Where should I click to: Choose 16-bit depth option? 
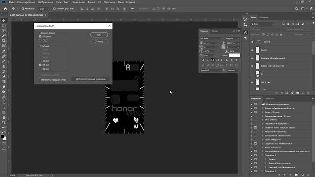pos(40,61)
